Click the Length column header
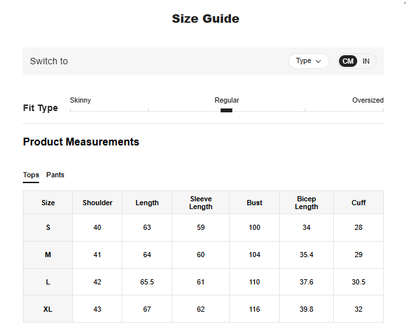Screen dimensions: 406x326 147,203
